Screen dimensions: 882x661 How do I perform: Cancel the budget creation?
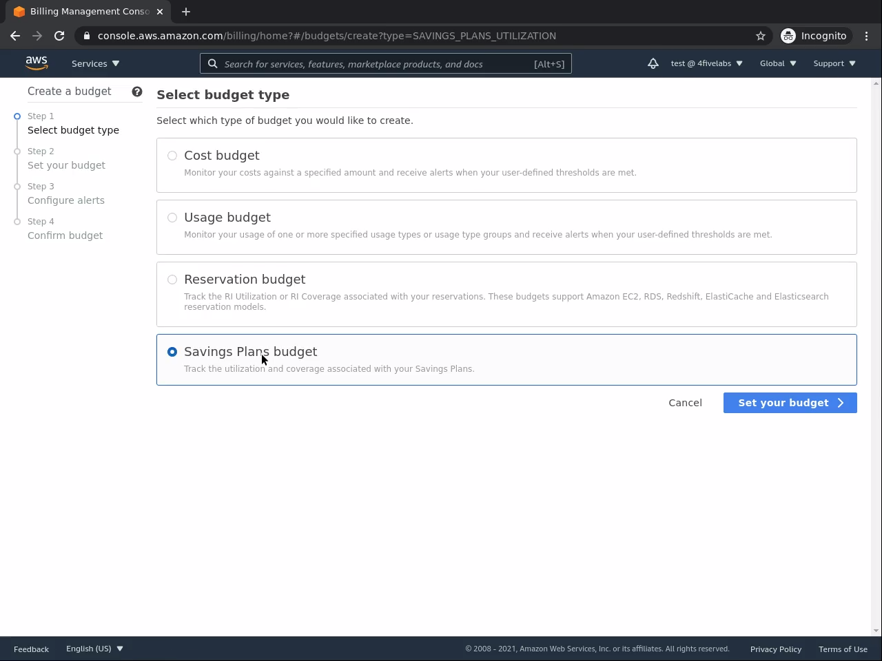[x=685, y=403]
